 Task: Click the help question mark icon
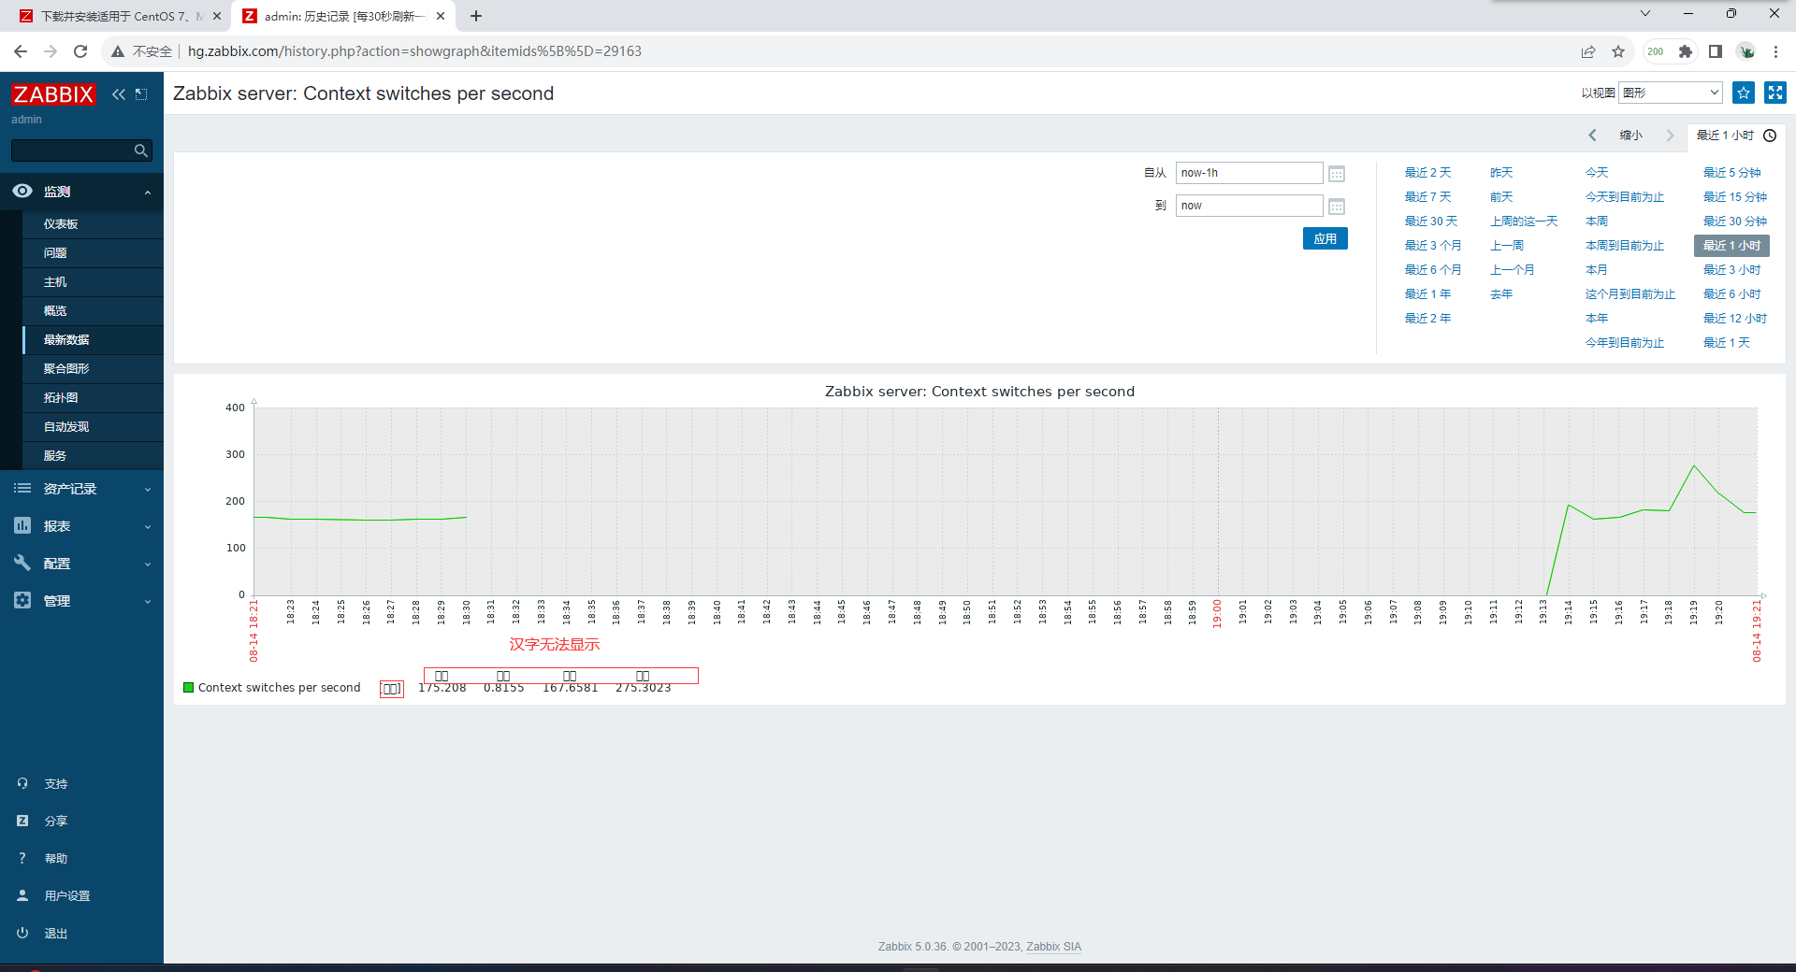[22, 858]
